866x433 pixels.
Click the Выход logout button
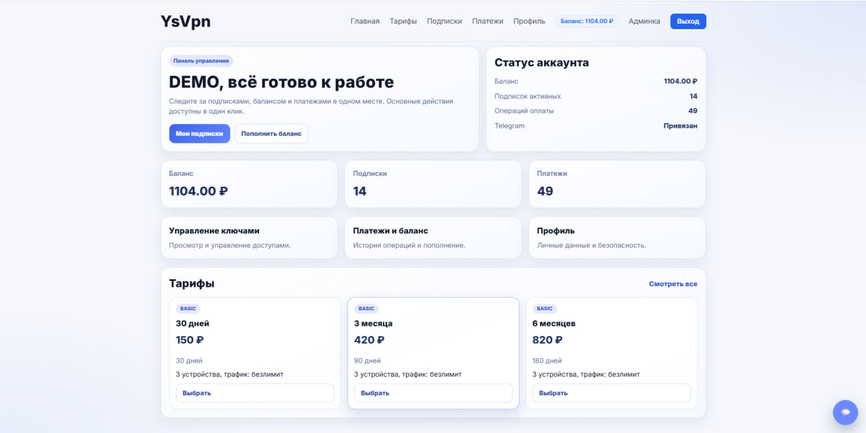click(687, 21)
